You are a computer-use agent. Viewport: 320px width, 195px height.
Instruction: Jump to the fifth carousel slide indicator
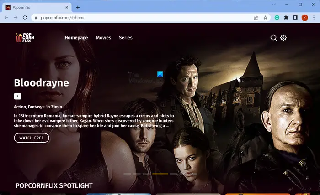point(174,174)
